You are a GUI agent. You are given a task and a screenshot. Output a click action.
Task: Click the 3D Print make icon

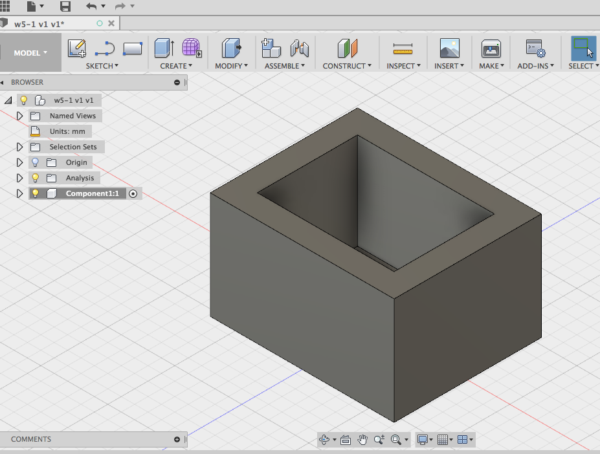click(x=491, y=49)
